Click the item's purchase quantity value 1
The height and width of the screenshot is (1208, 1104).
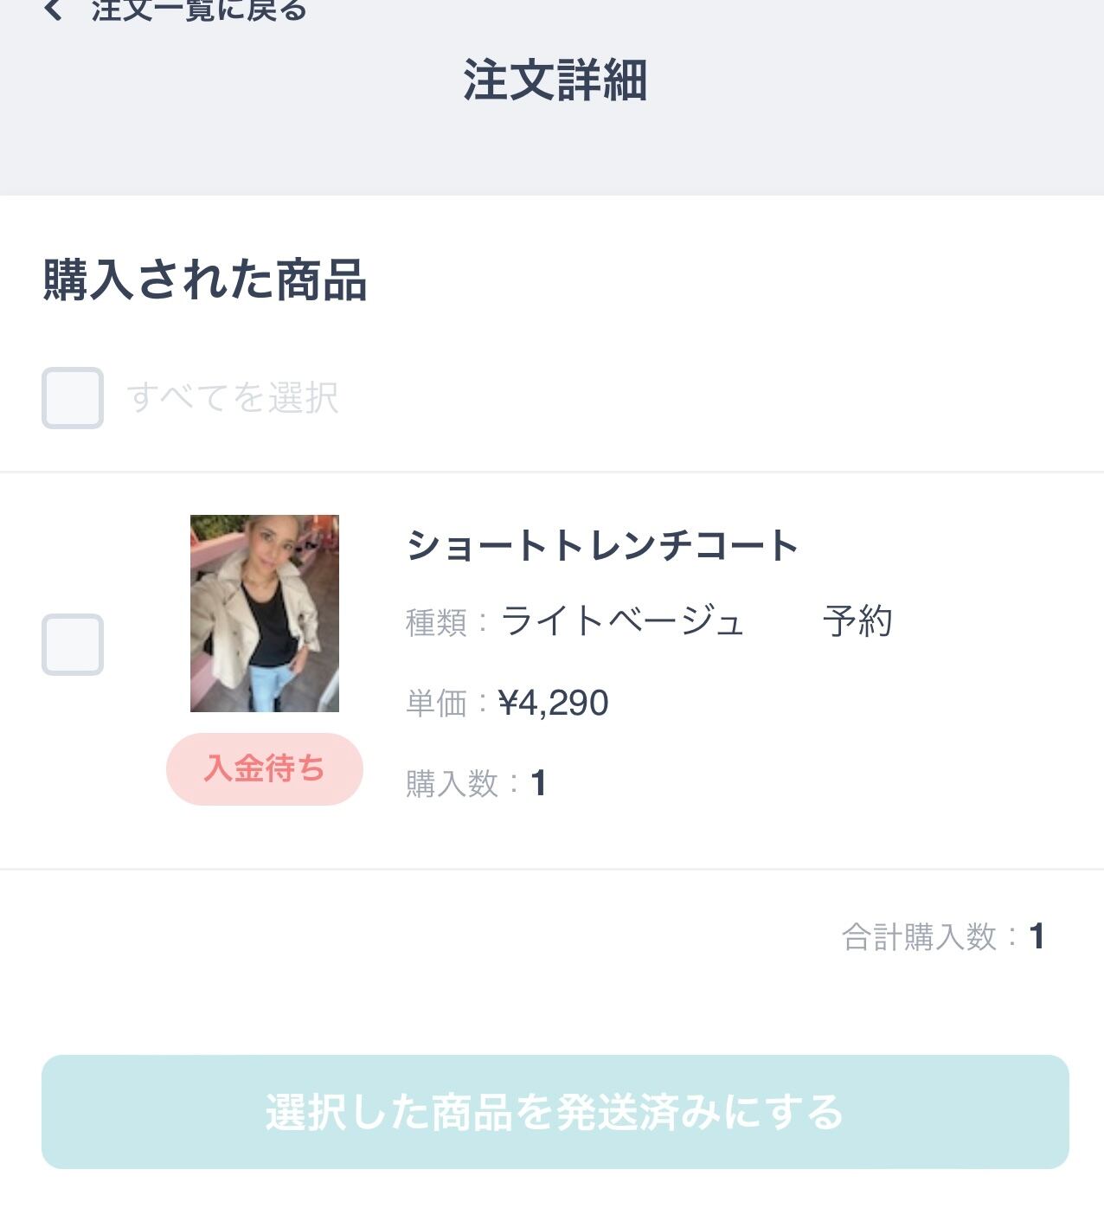[x=538, y=784]
